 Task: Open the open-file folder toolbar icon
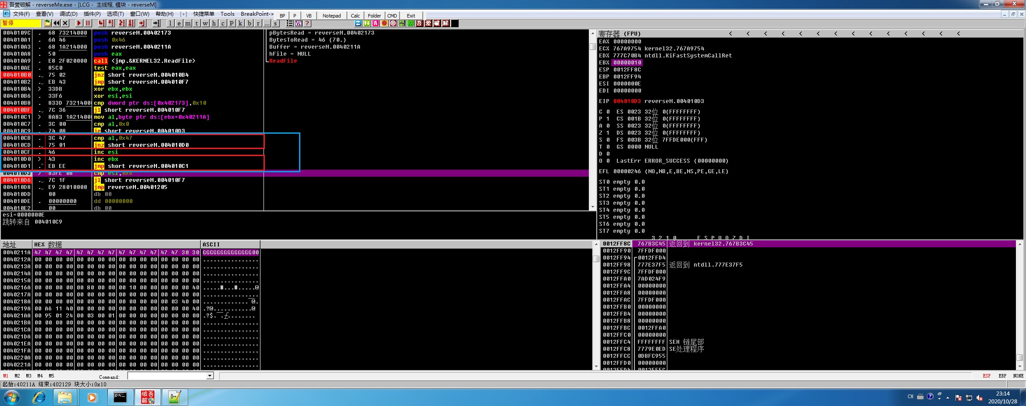(47, 23)
